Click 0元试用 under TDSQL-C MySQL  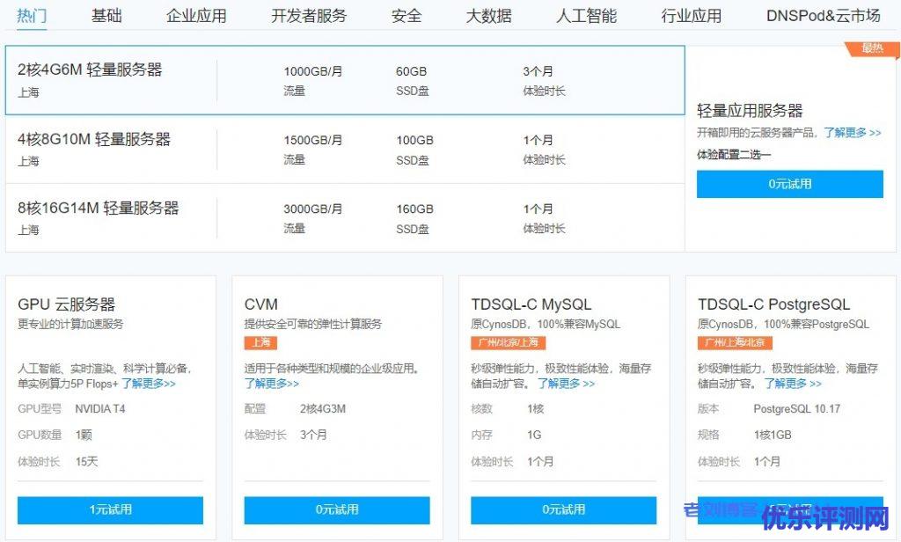tap(563, 509)
